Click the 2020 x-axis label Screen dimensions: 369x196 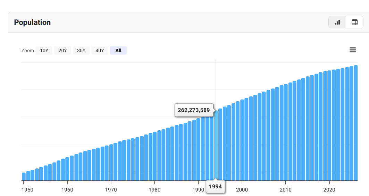329,190
